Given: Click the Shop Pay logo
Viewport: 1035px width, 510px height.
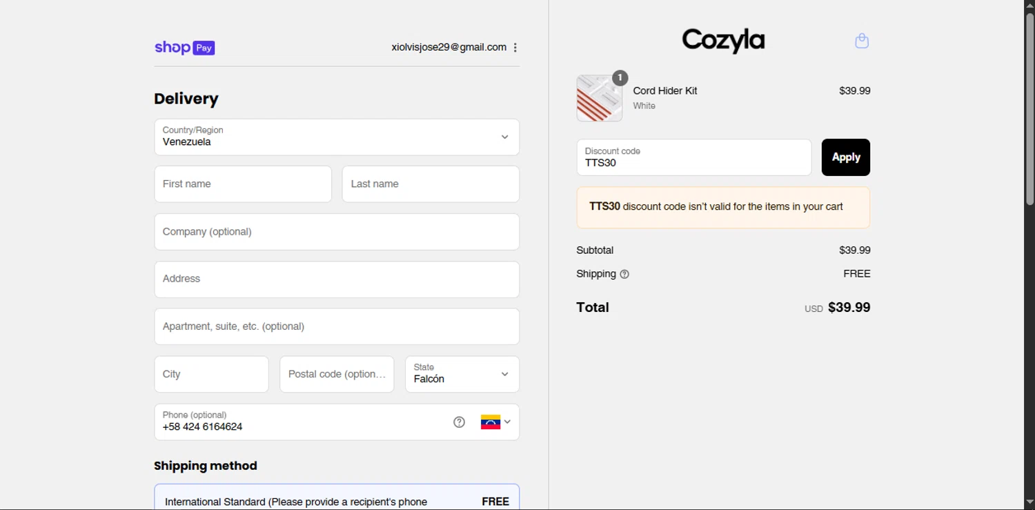Looking at the screenshot, I should (184, 48).
